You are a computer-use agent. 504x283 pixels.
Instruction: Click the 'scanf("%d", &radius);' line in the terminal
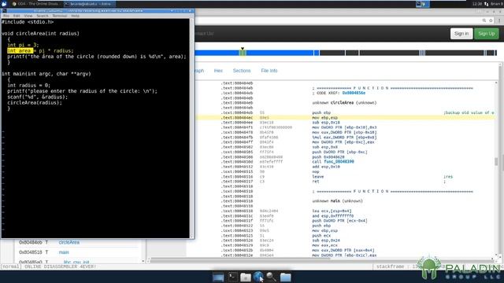[38, 97]
